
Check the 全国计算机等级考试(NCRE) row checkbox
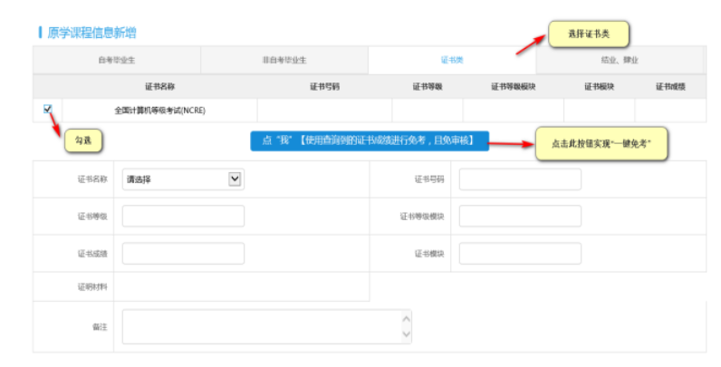tap(47, 109)
